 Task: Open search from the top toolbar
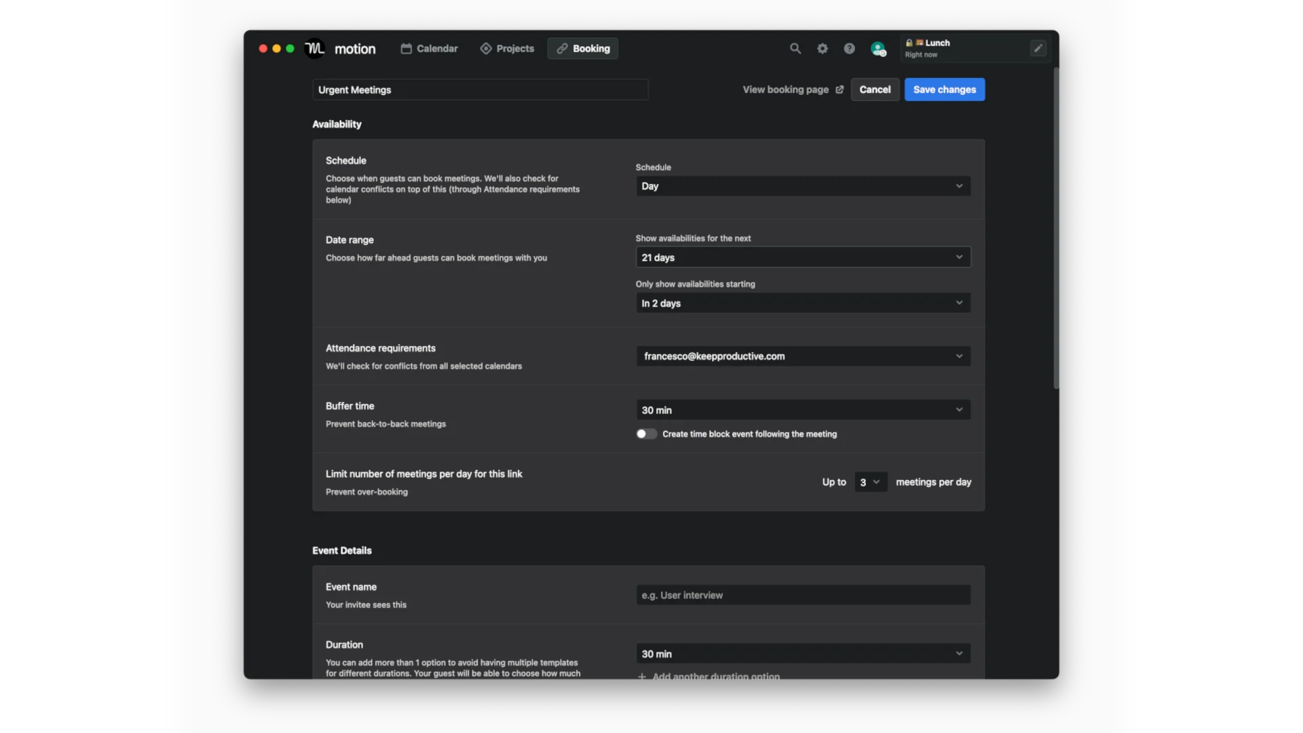795,48
